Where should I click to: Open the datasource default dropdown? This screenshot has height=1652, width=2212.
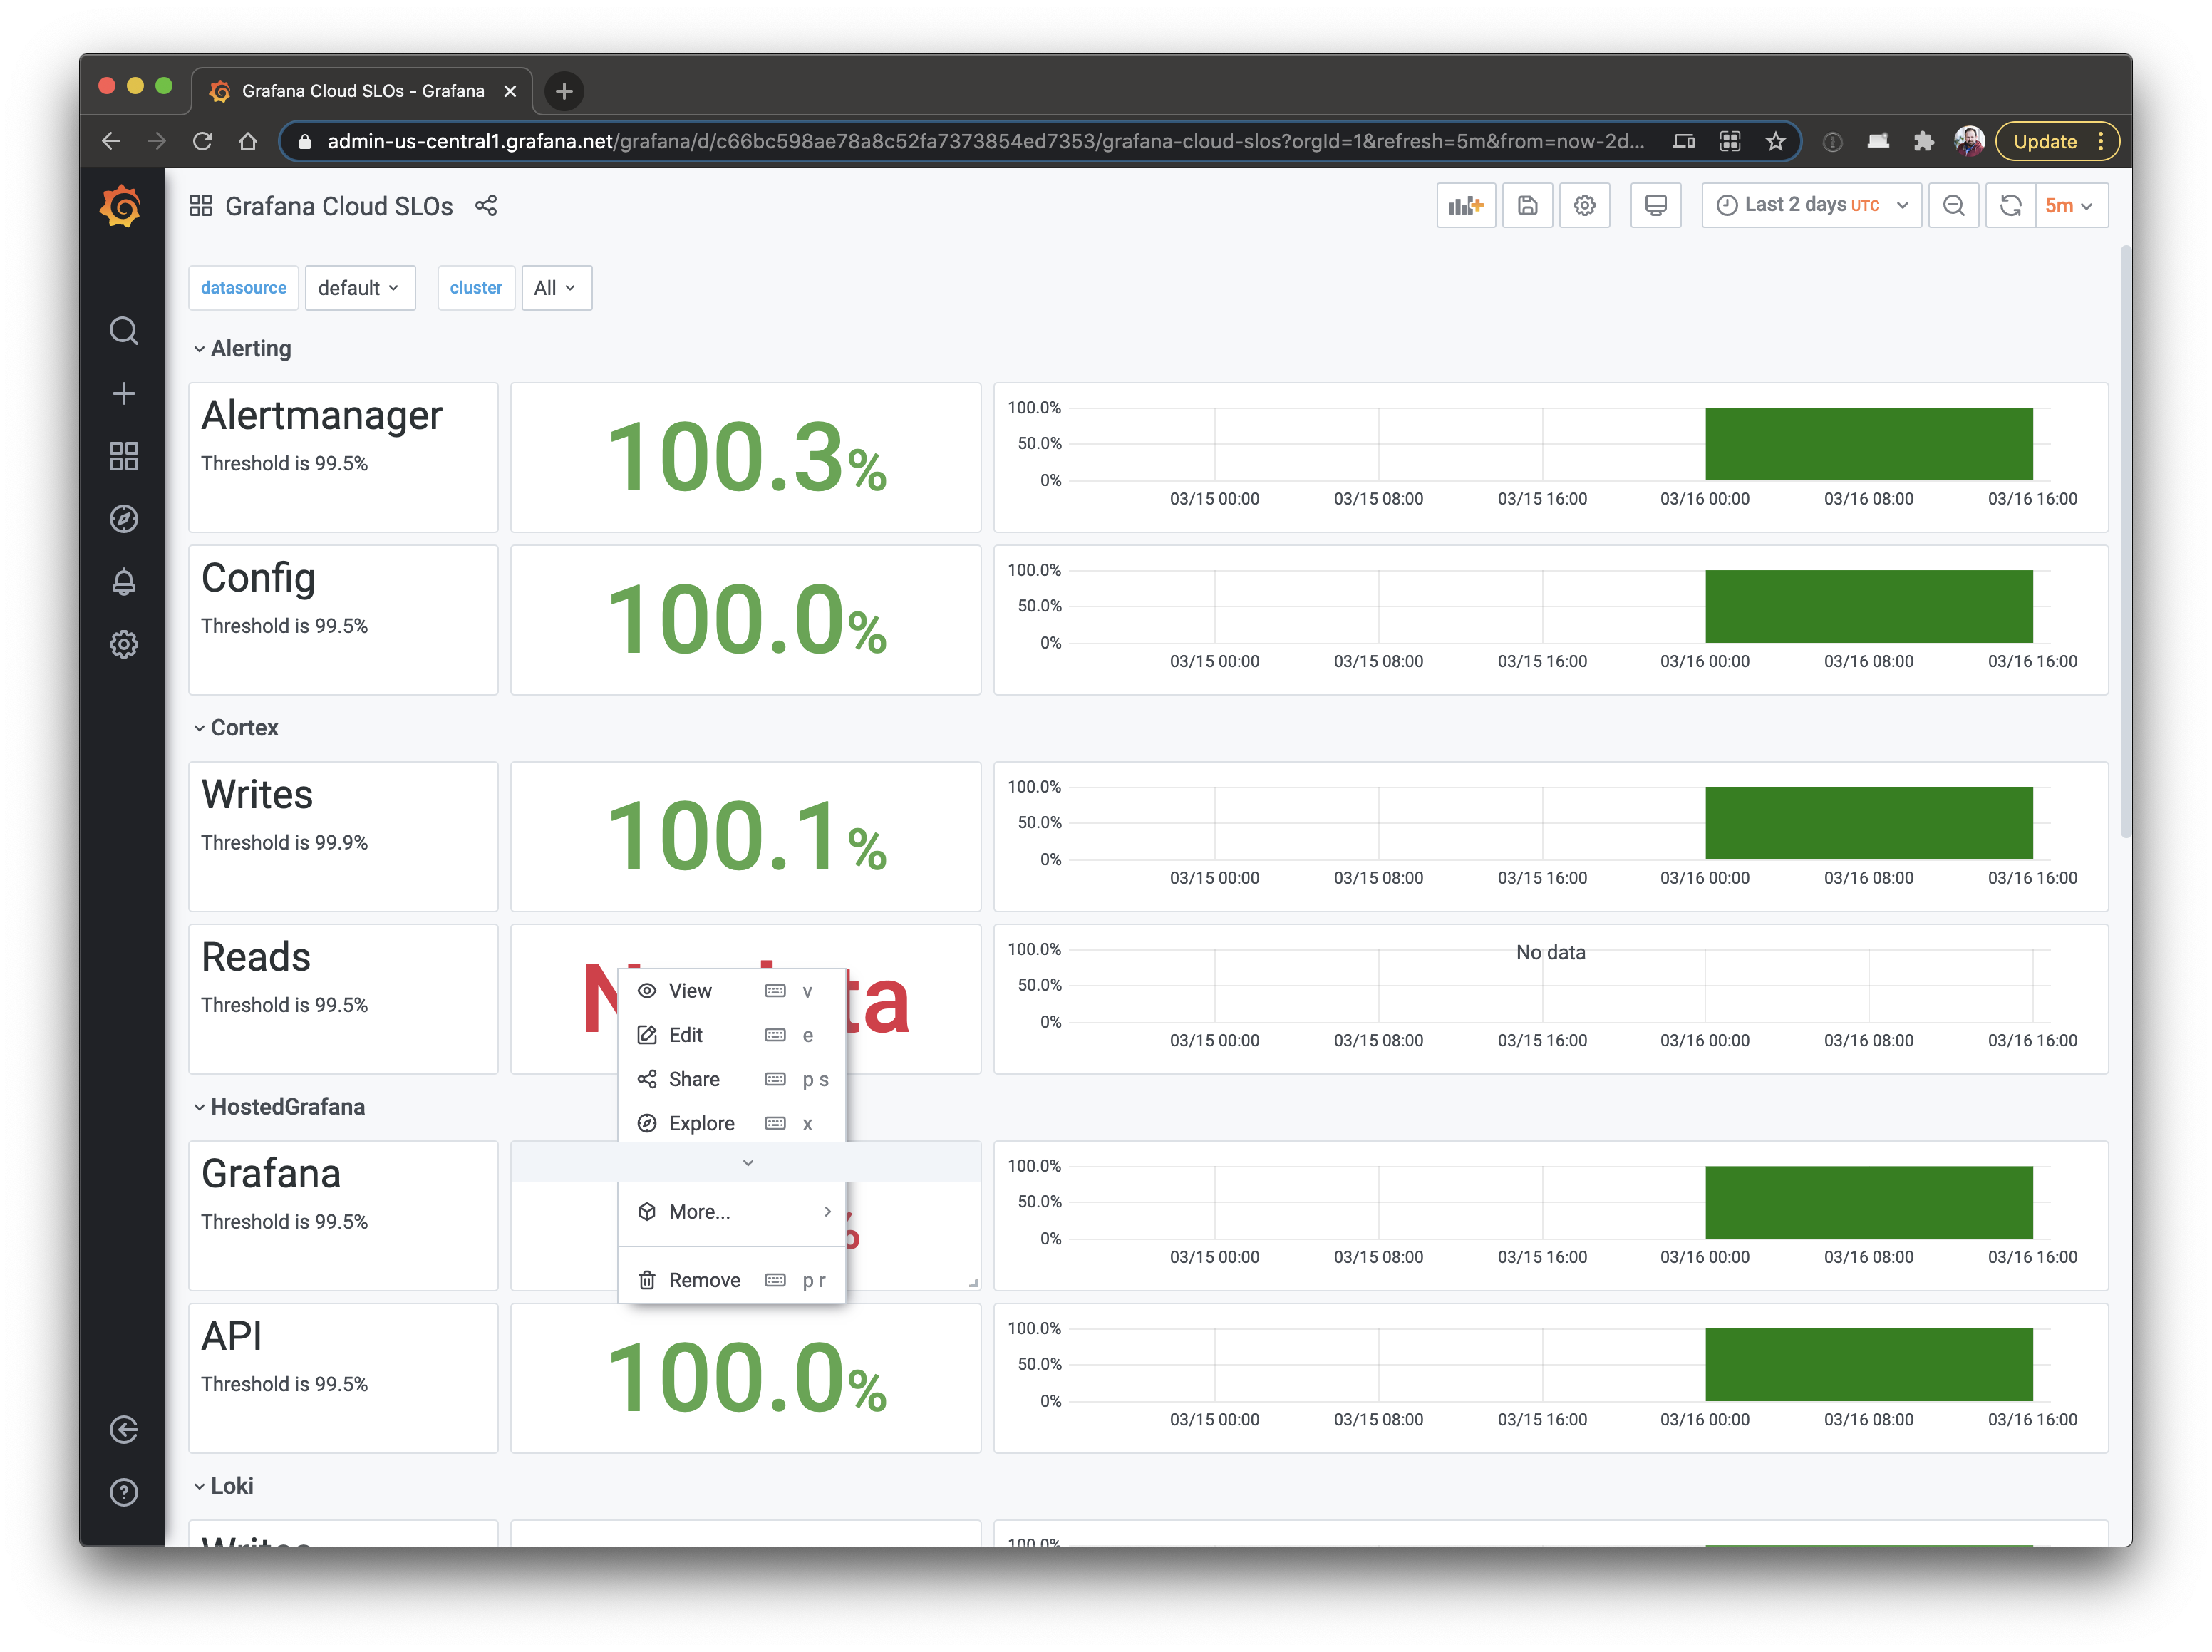point(359,288)
